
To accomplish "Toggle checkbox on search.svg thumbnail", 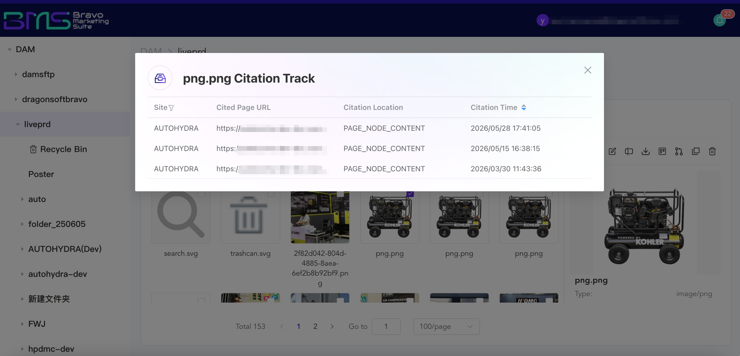I will click(x=201, y=194).
